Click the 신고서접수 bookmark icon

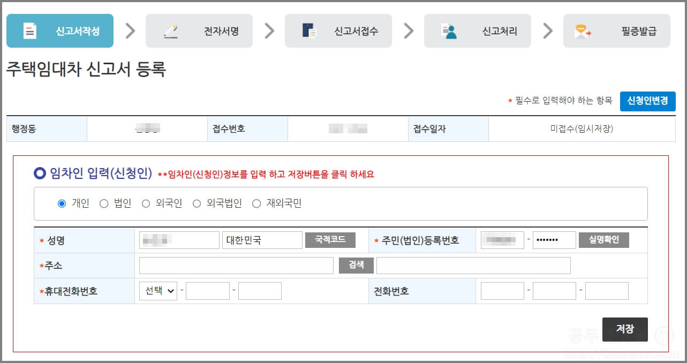(x=309, y=31)
